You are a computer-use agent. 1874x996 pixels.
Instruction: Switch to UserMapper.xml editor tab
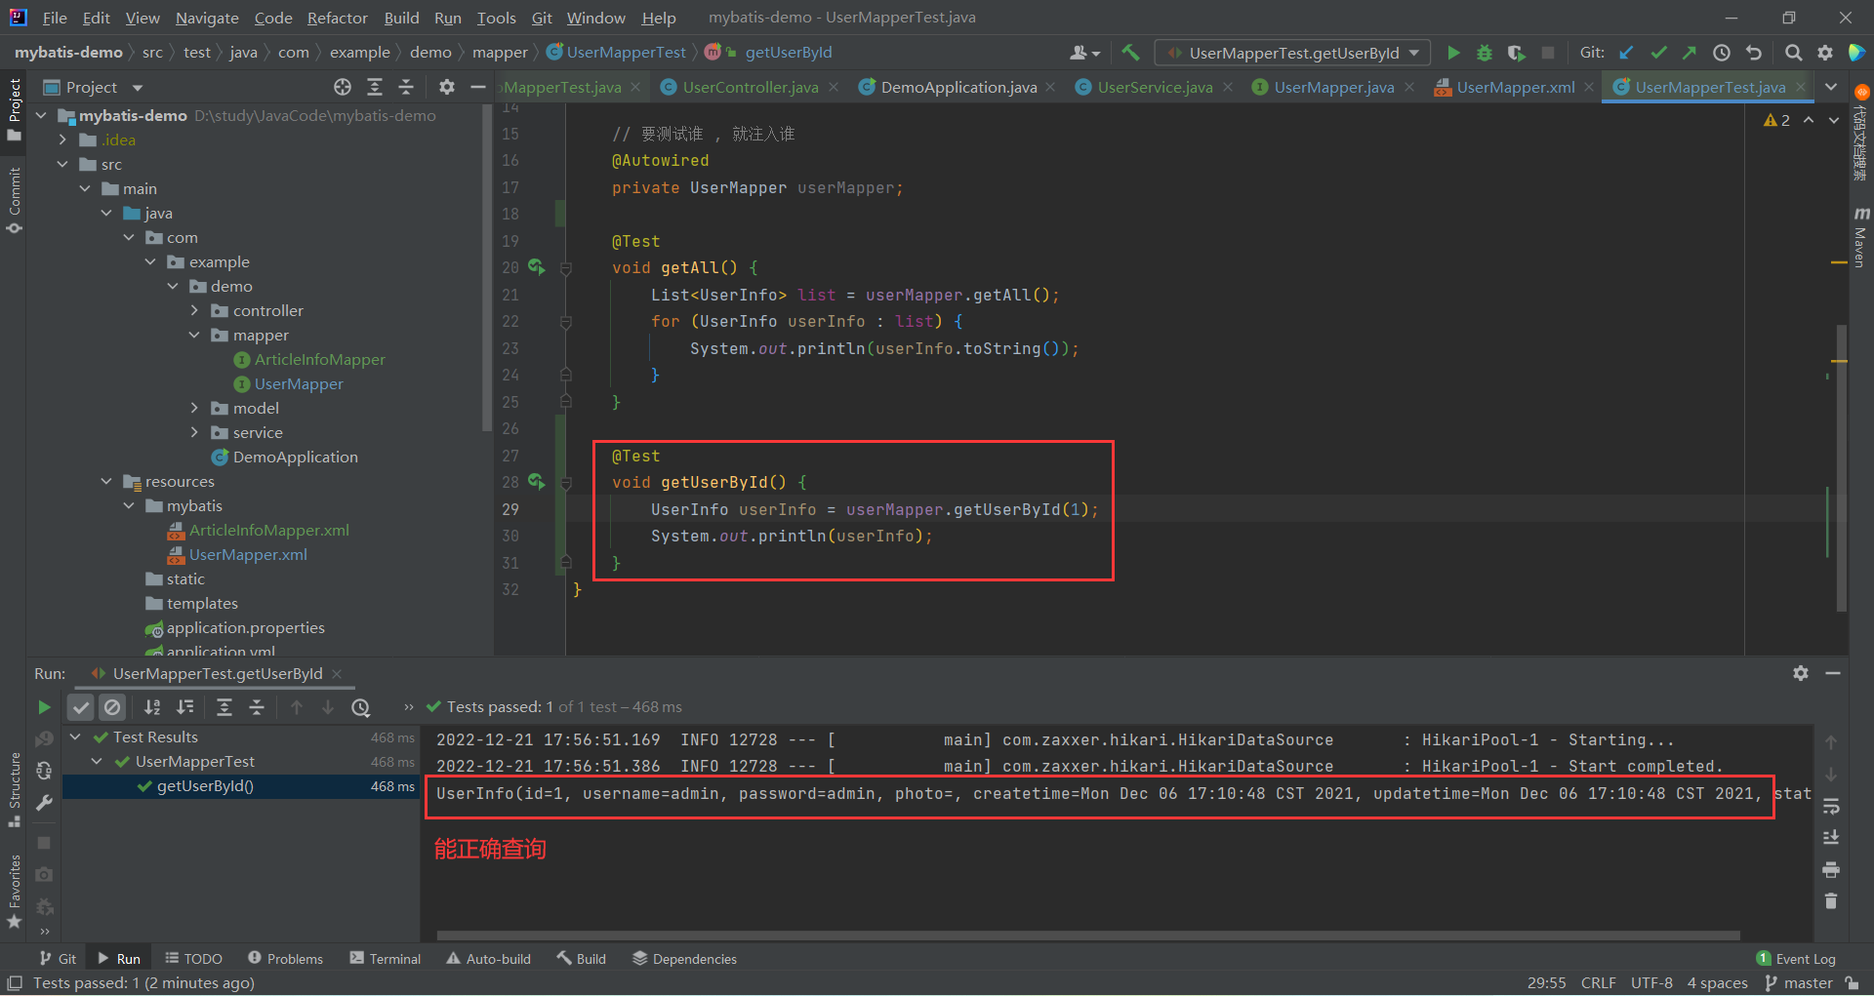point(1515,87)
